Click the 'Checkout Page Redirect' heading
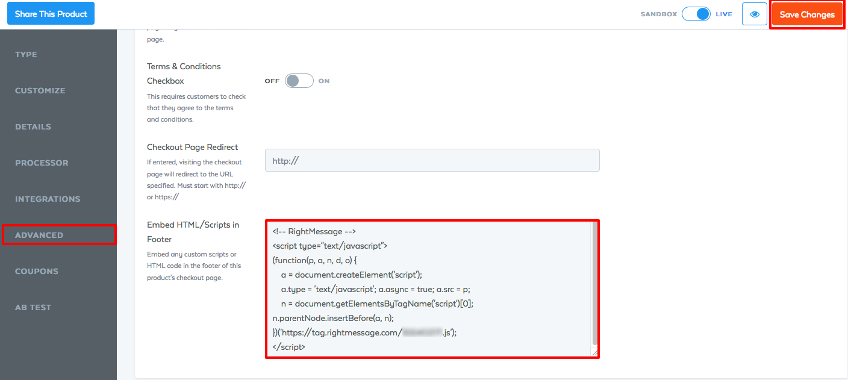This screenshot has height=380, width=848. pos(193,147)
